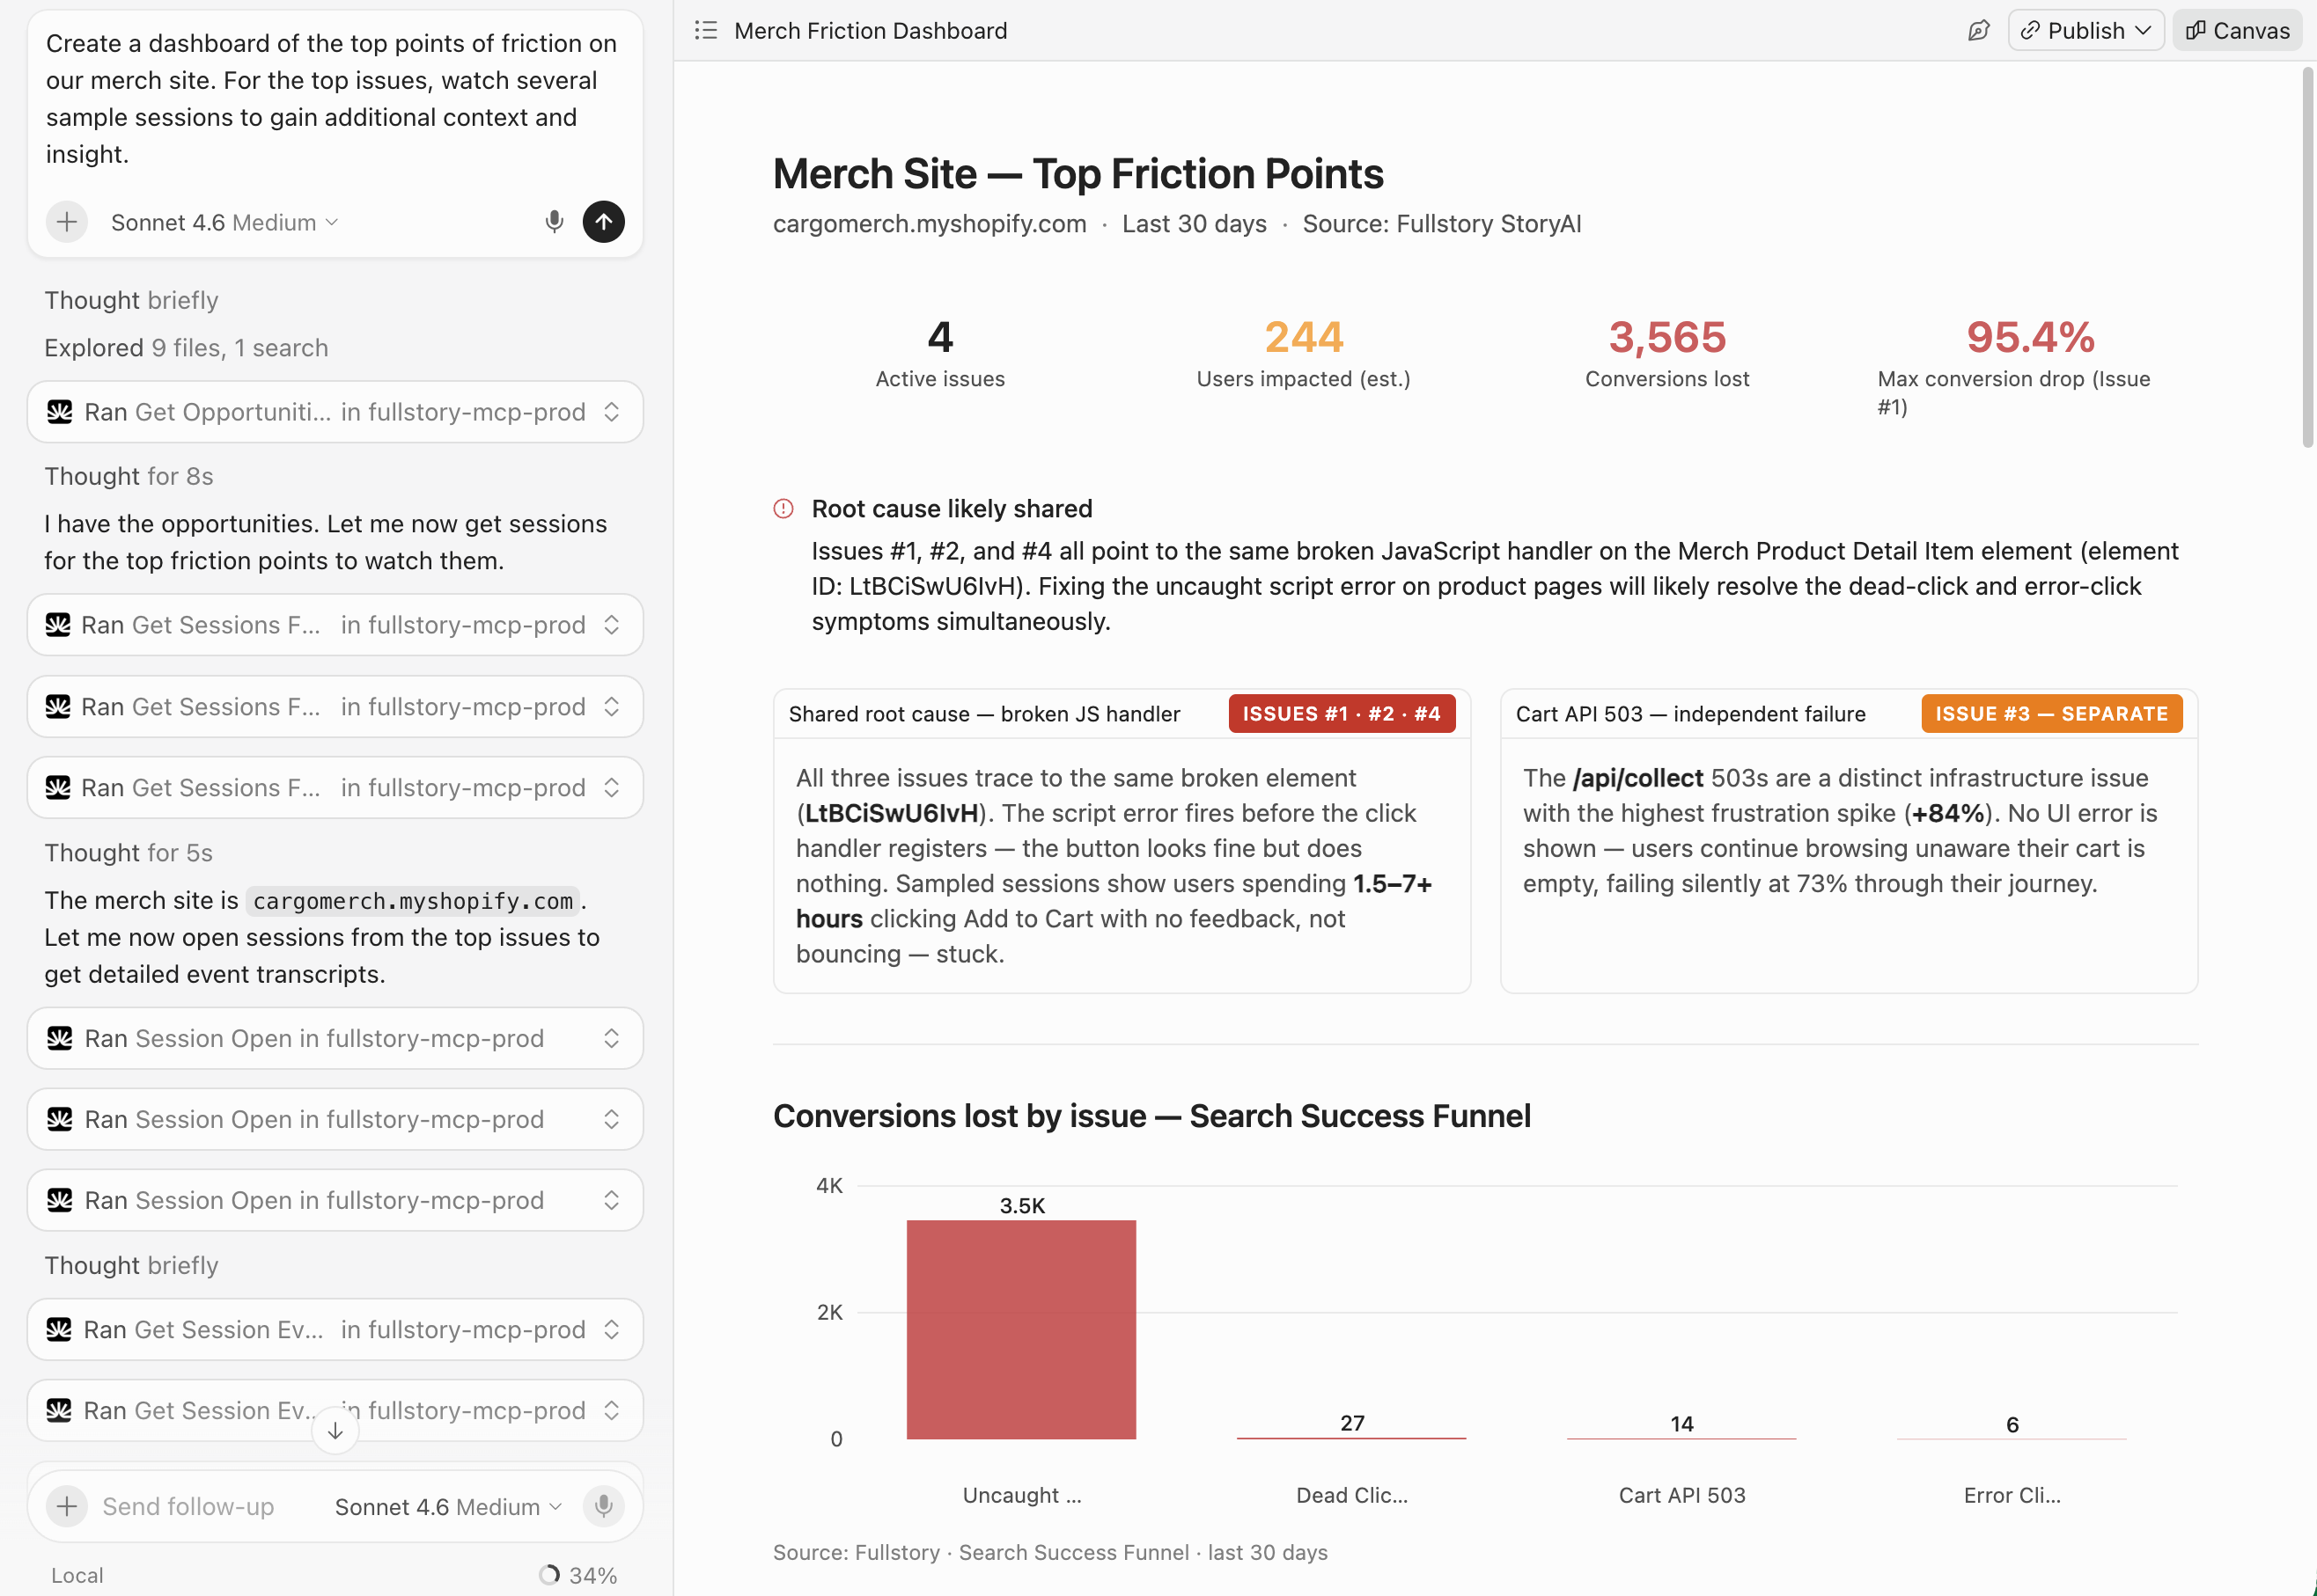2317x1596 pixels.
Task: Click the plus icon beside Send follow-up
Action: click(67, 1505)
